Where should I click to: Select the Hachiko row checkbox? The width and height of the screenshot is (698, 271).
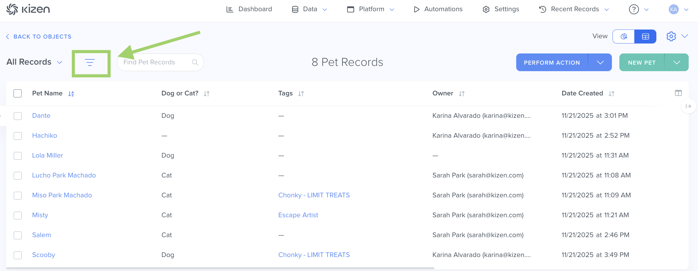point(18,136)
